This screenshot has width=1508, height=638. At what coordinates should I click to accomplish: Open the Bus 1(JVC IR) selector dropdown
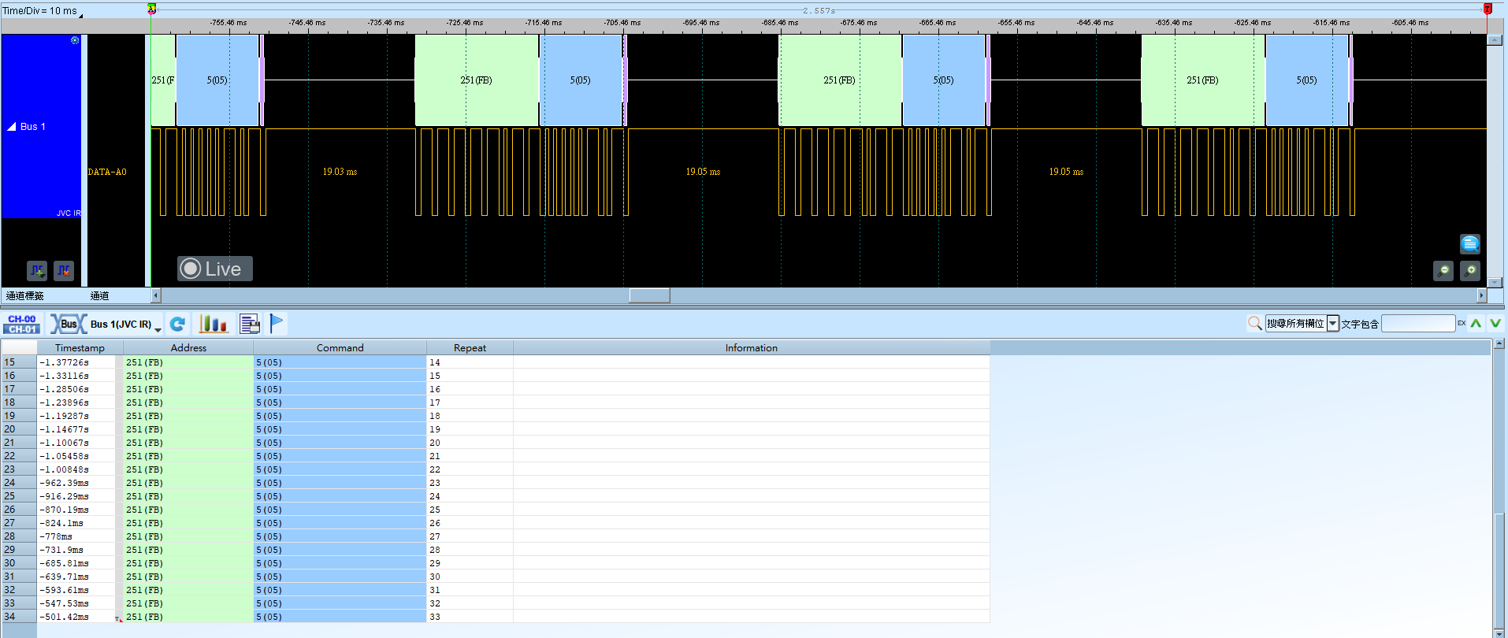106,324
